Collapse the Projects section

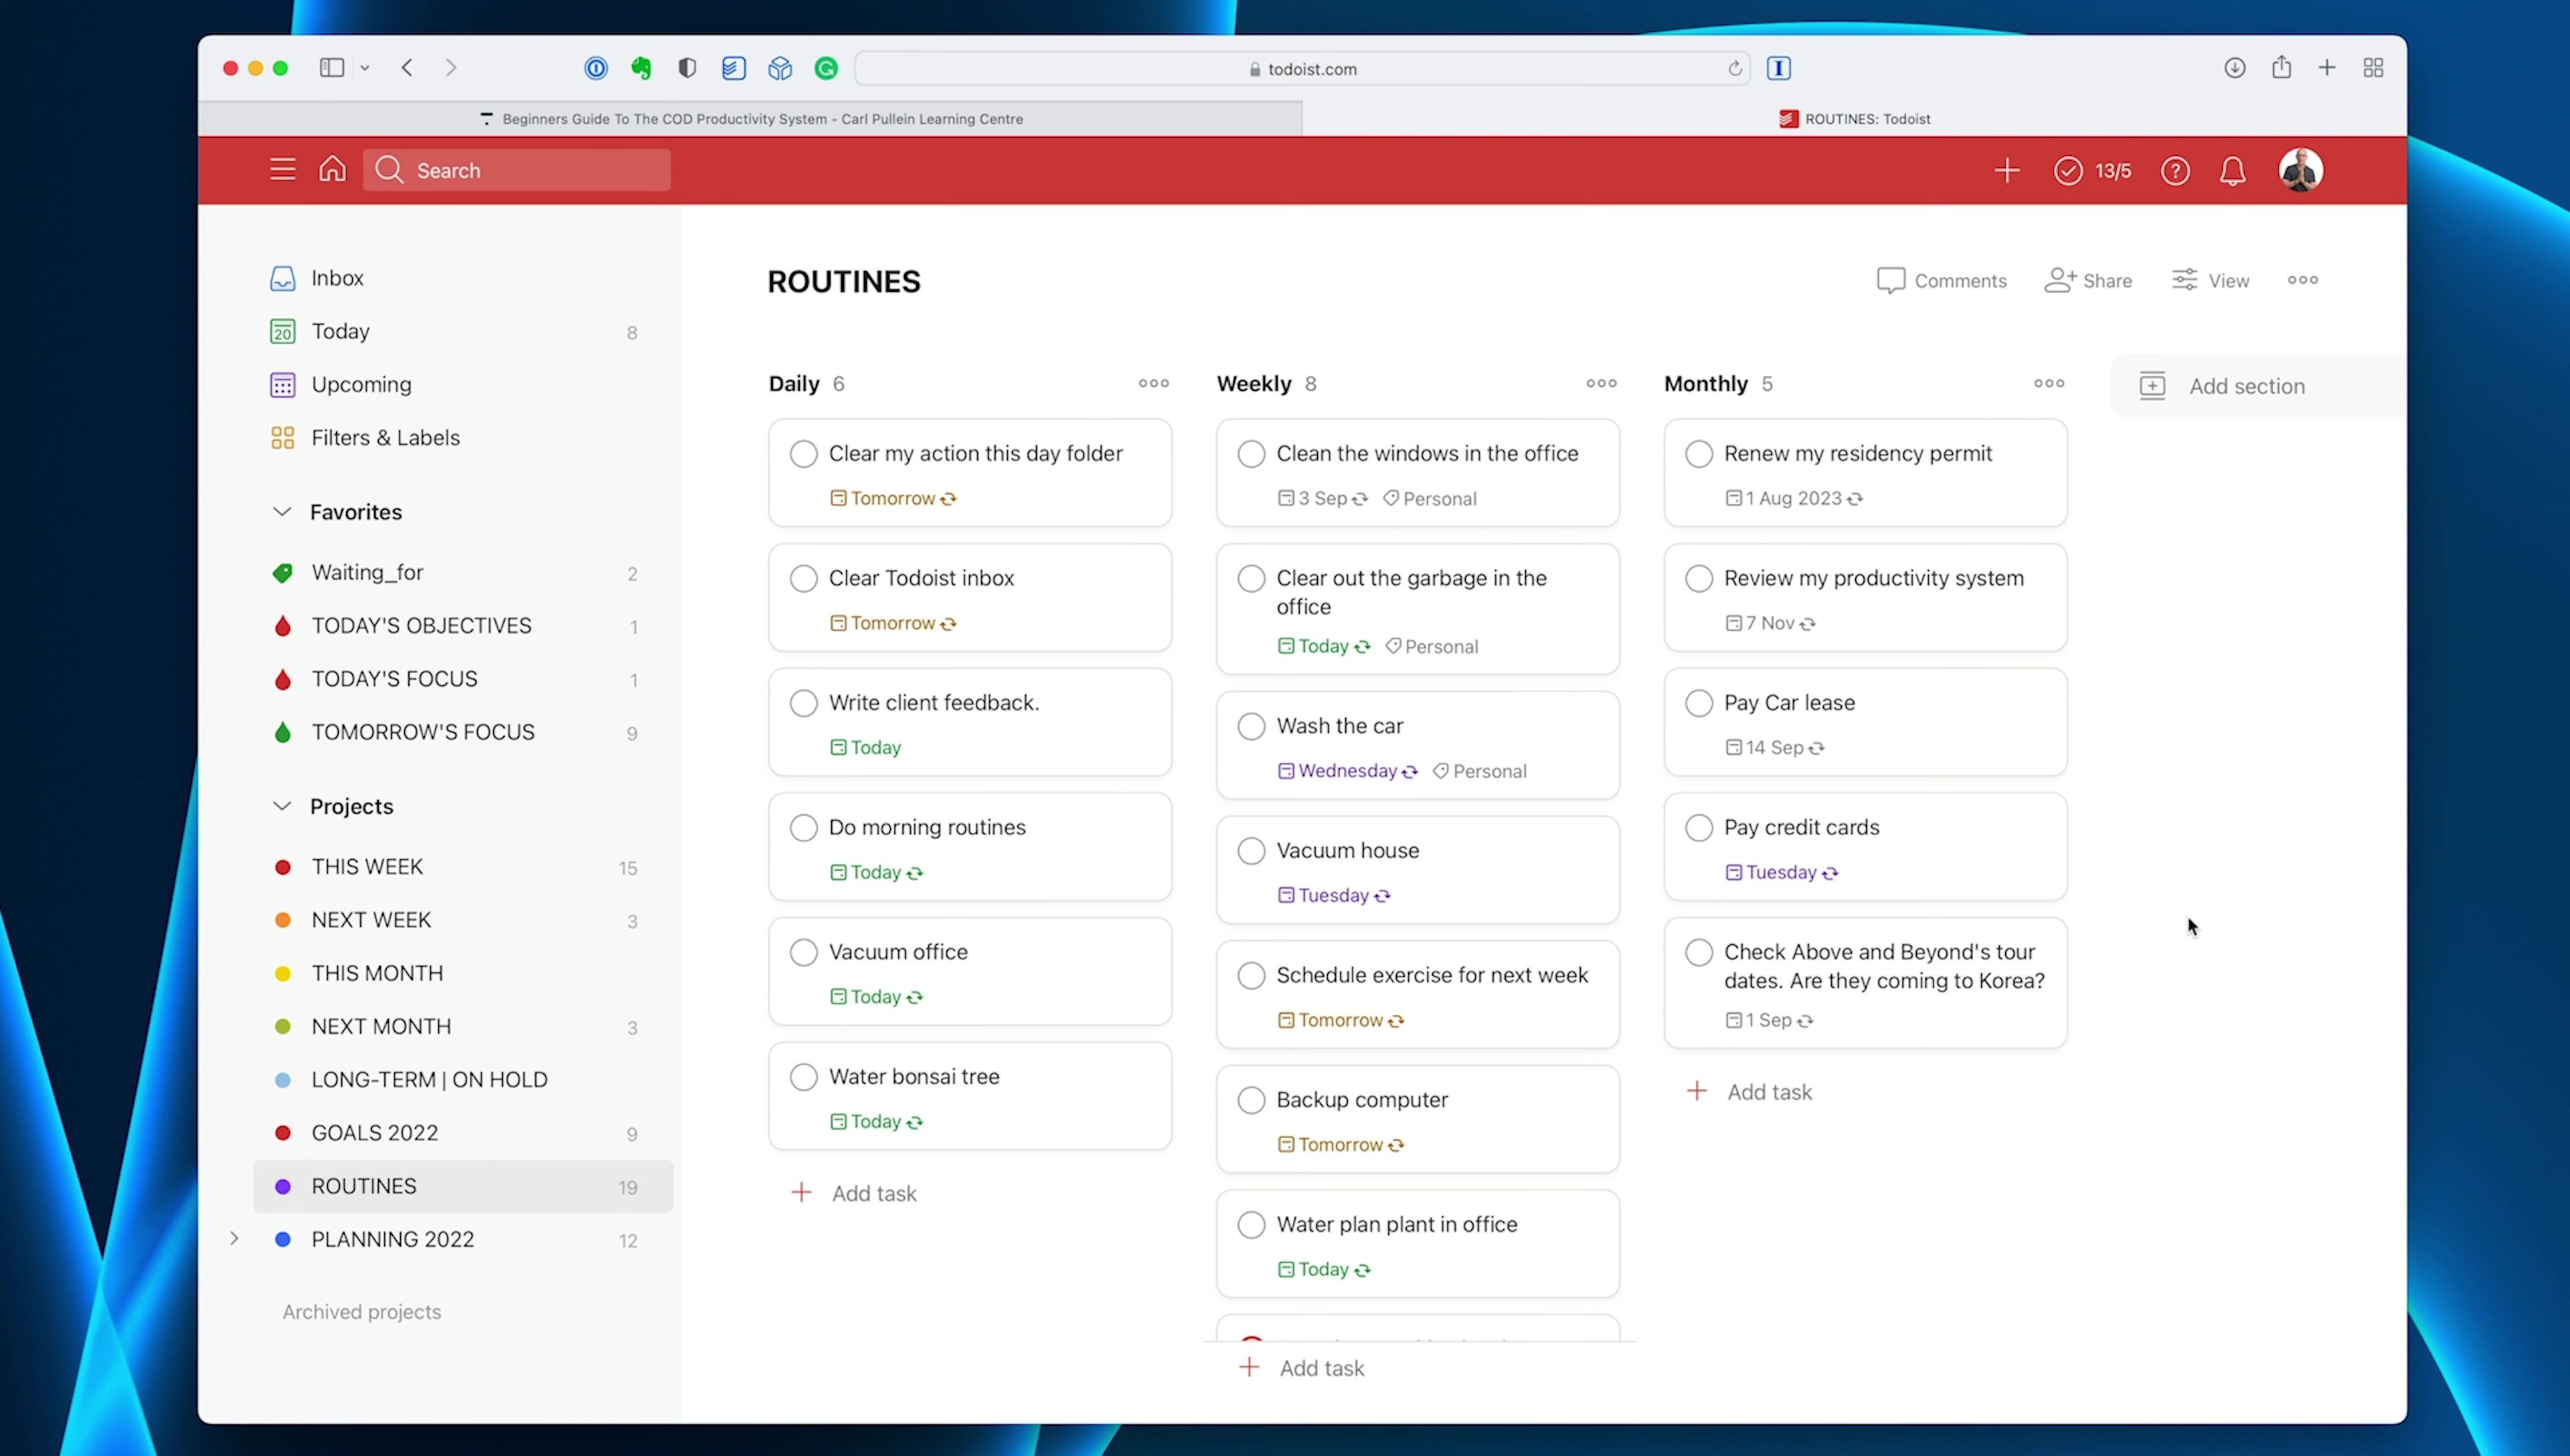pyautogui.click(x=282, y=806)
